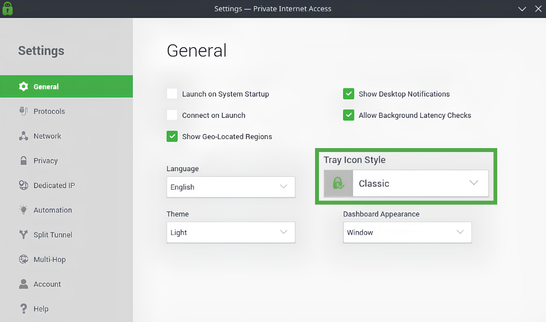Open the Tray Icon Style dropdown
Screen dimensions: 546x322
tap(406, 183)
